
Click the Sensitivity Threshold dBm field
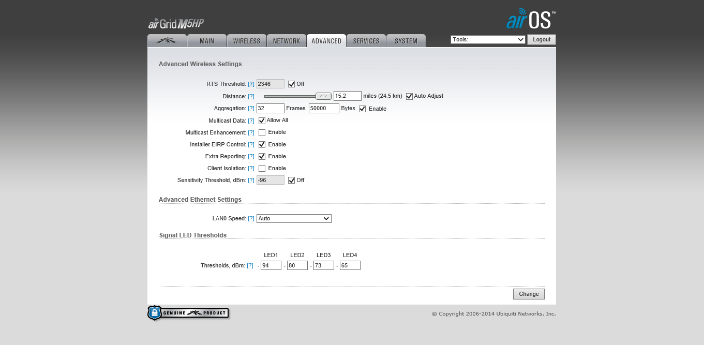click(x=271, y=180)
